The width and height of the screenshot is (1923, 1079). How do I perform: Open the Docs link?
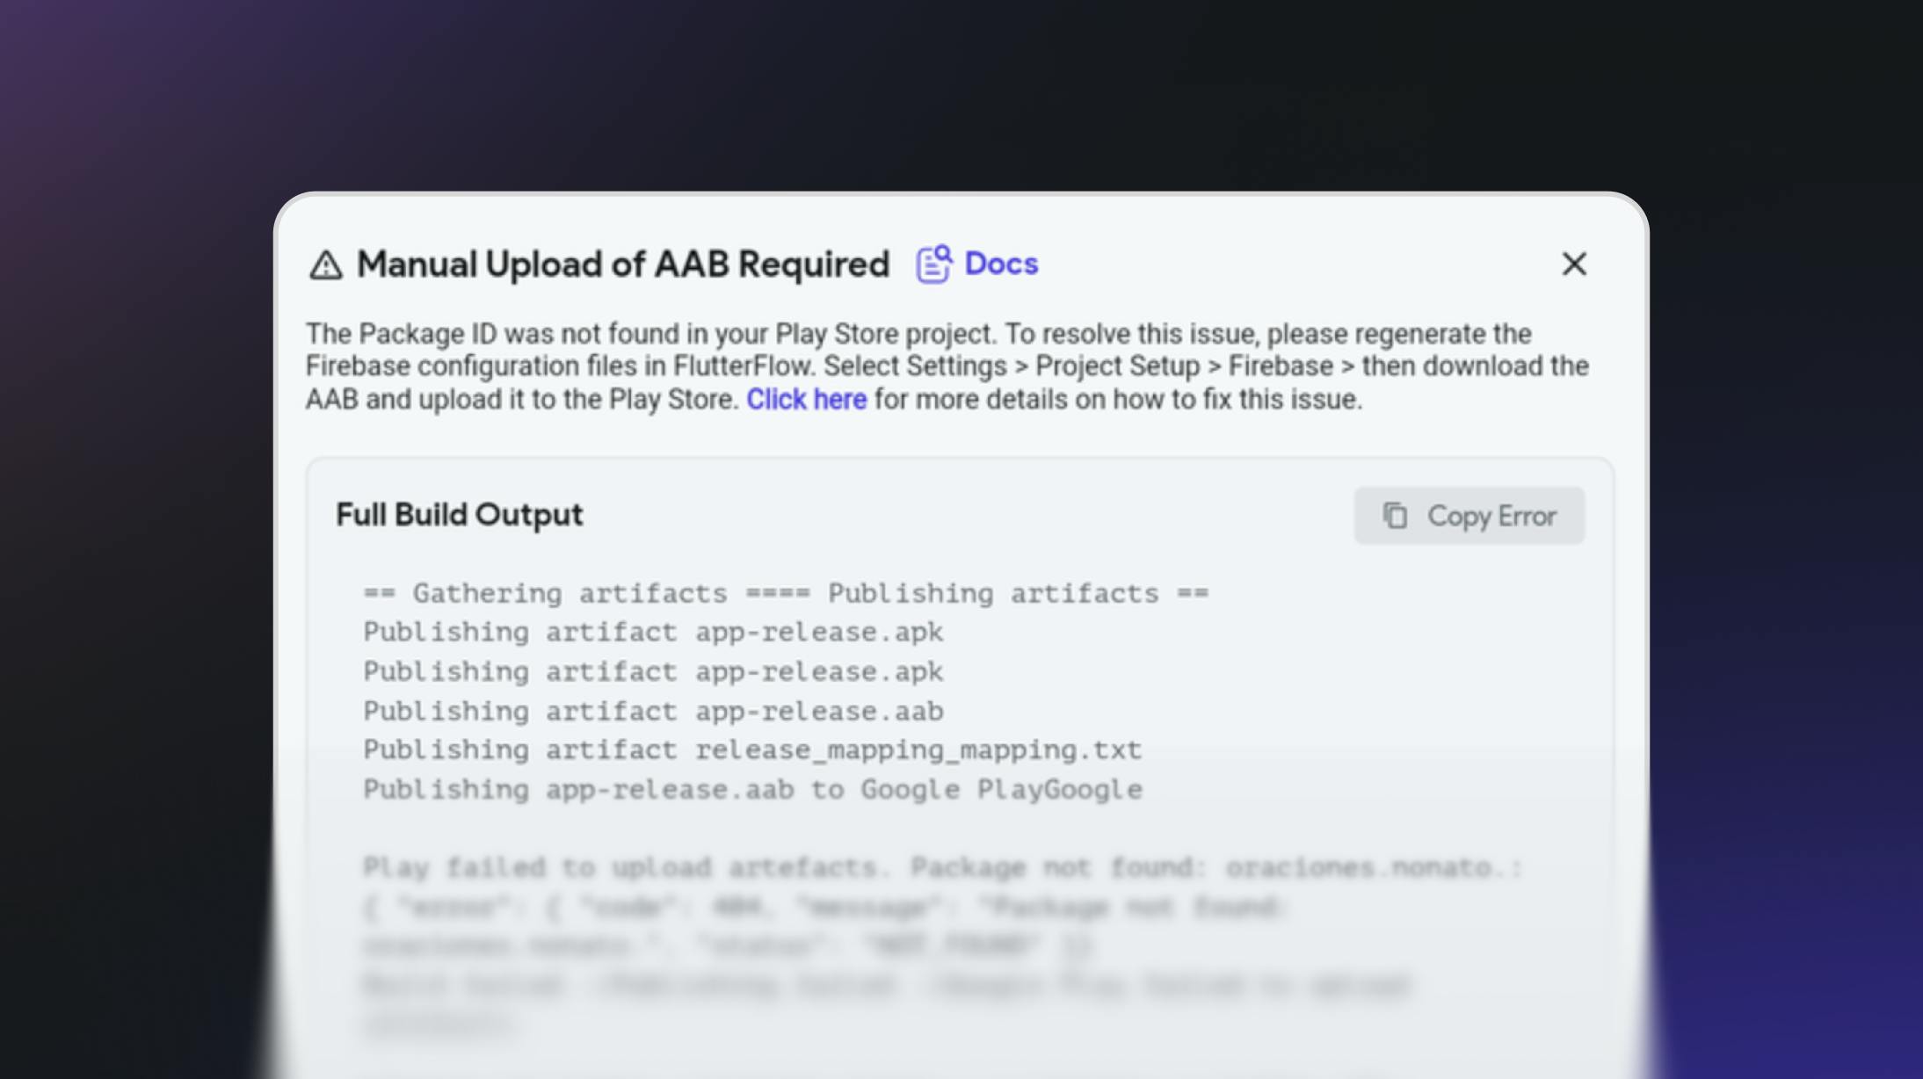click(1001, 264)
